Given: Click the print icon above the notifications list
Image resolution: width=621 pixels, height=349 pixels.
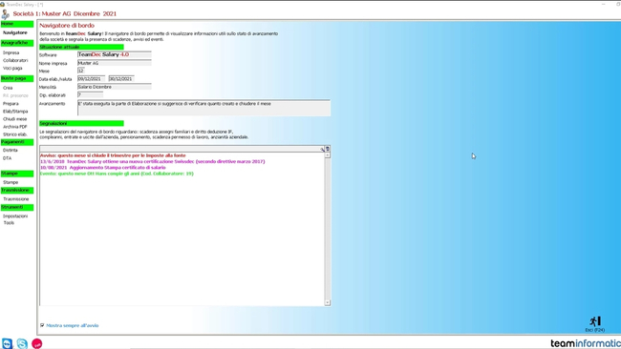Looking at the screenshot, I should click(x=328, y=149).
